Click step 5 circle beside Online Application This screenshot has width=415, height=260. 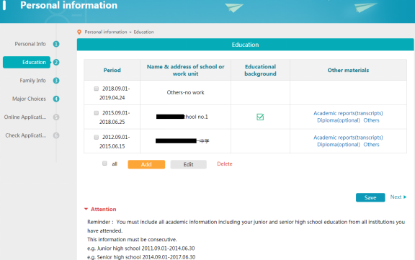pyautogui.click(x=56, y=117)
